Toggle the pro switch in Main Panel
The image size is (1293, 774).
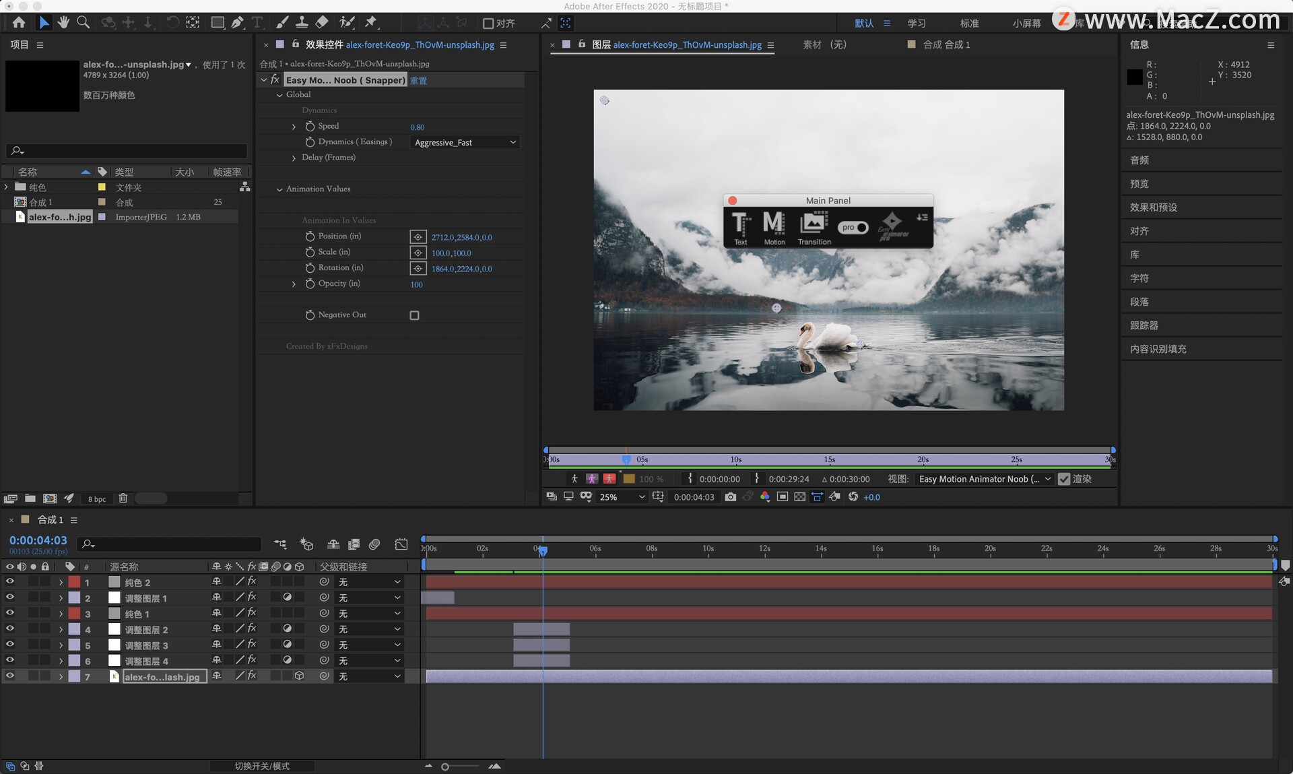pyautogui.click(x=853, y=228)
